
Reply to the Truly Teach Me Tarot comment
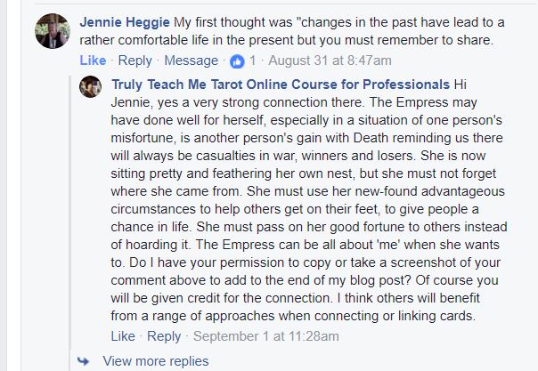pyautogui.click(x=164, y=336)
